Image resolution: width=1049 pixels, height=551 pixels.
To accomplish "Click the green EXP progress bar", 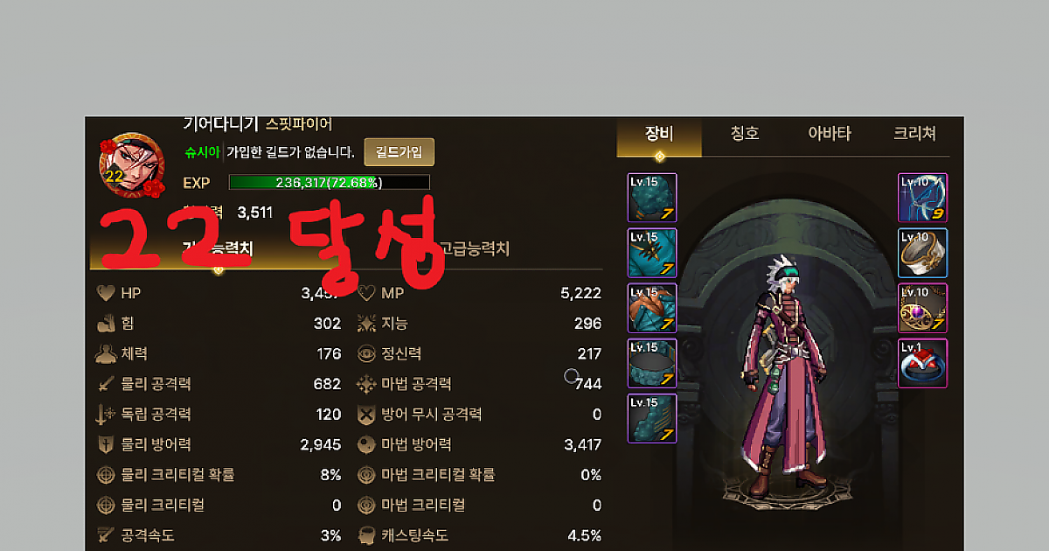I will (x=329, y=182).
